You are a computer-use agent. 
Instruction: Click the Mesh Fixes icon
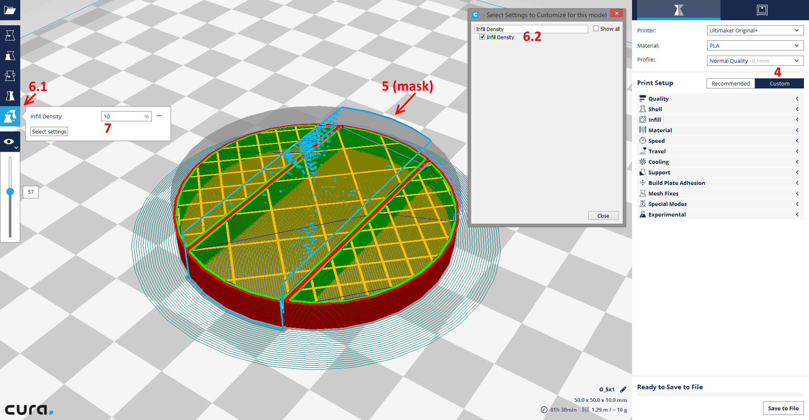point(643,193)
